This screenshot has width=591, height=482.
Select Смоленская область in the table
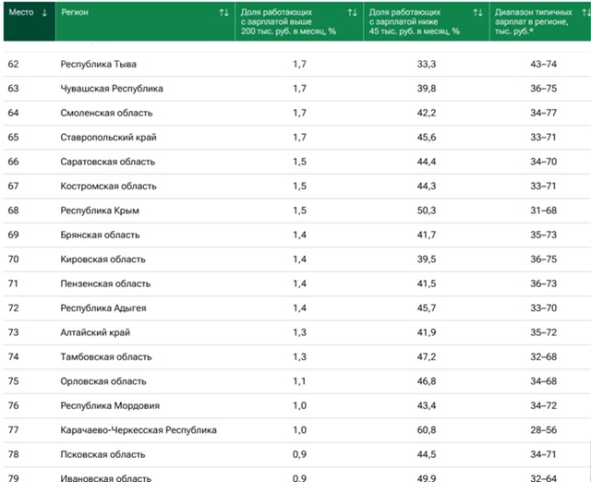tap(104, 114)
